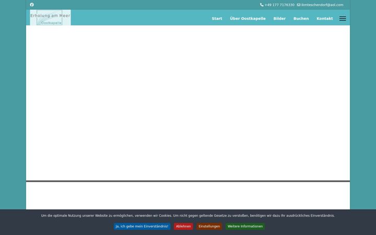376x235 pixels.
Task: Go to the Start menu item
Action: point(217,18)
